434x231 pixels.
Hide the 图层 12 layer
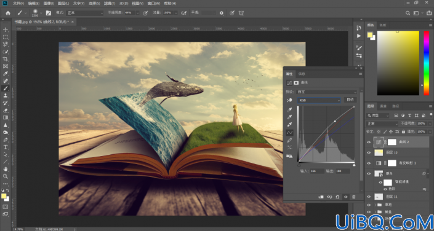click(369, 152)
